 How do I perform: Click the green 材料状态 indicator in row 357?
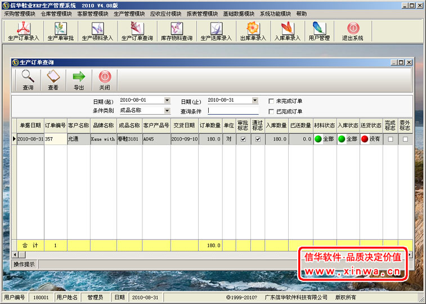point(318,139)
